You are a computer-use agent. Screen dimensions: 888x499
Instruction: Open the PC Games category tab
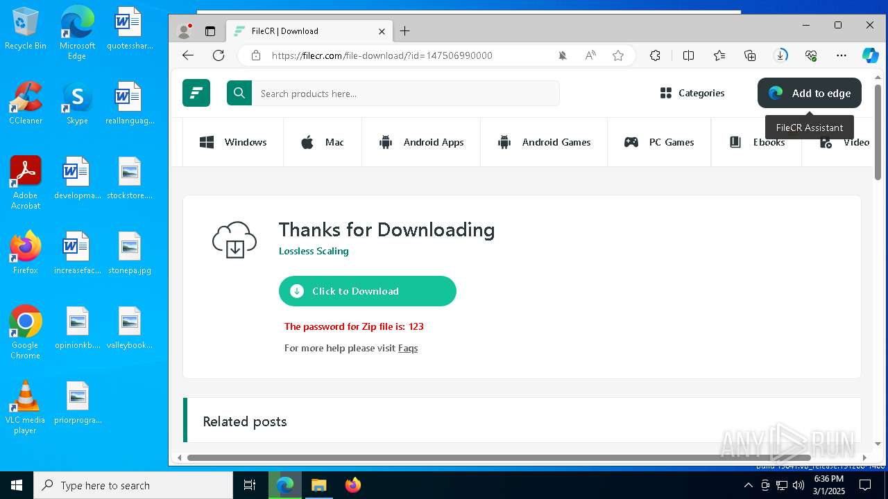[x=659, y=142]
